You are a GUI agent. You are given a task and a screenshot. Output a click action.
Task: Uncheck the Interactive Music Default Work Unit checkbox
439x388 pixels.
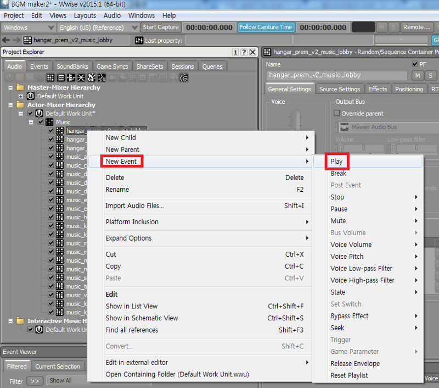click(x=31, y=329)
